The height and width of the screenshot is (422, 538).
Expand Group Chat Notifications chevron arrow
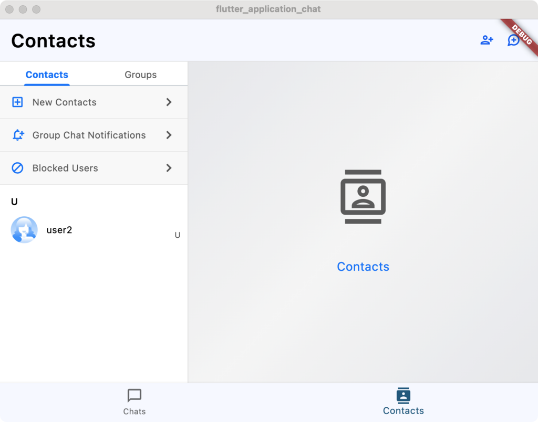coord(169,135)
